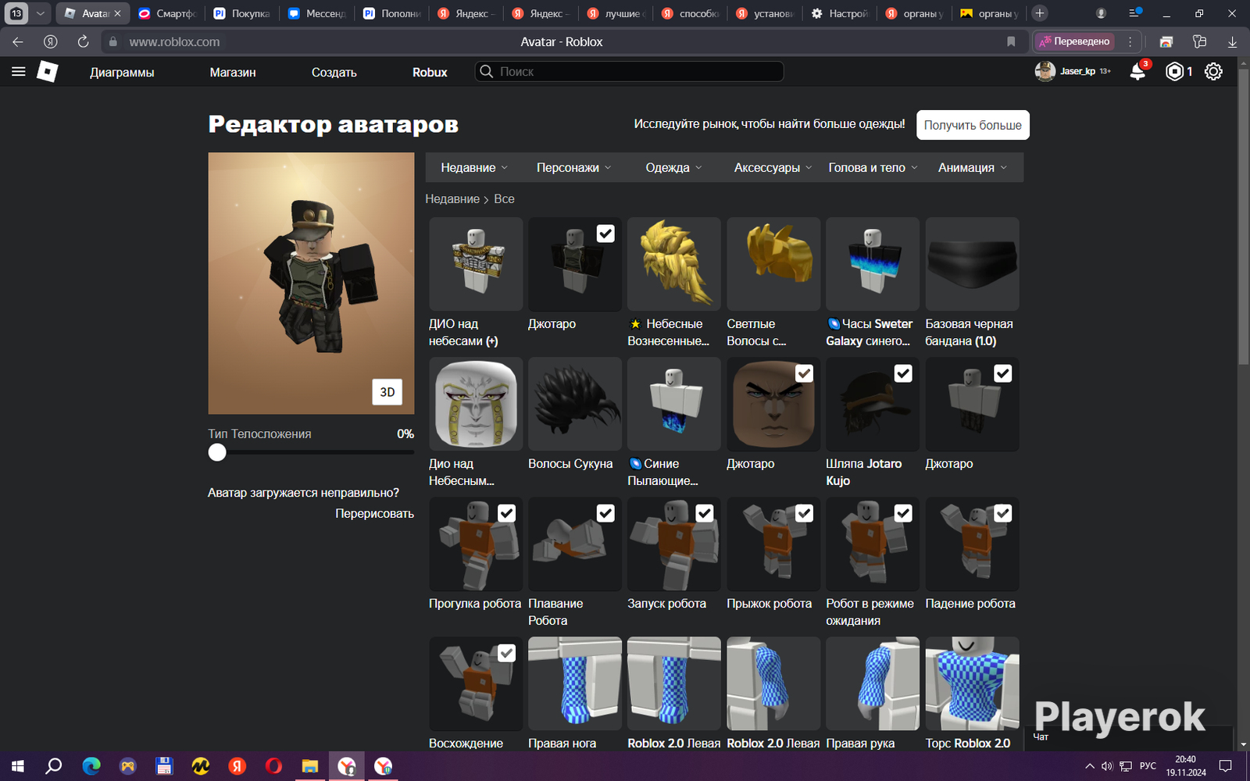Open the Магазин navigation item
1250x781 pixels.
(233, 73)
